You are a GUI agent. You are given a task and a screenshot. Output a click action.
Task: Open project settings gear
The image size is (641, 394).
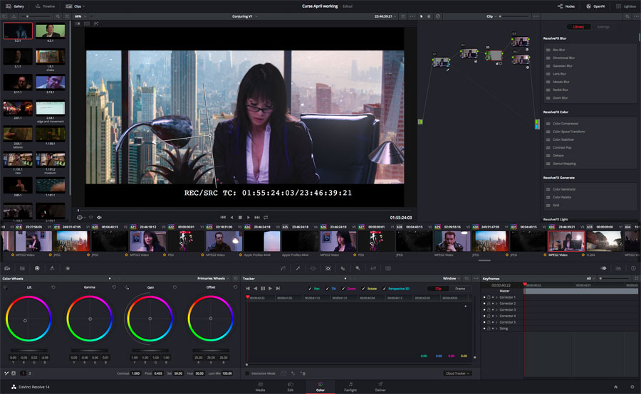(x=632, y=387)
